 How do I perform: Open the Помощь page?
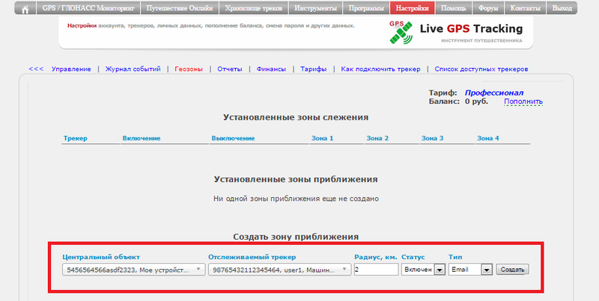pos(452,9)
